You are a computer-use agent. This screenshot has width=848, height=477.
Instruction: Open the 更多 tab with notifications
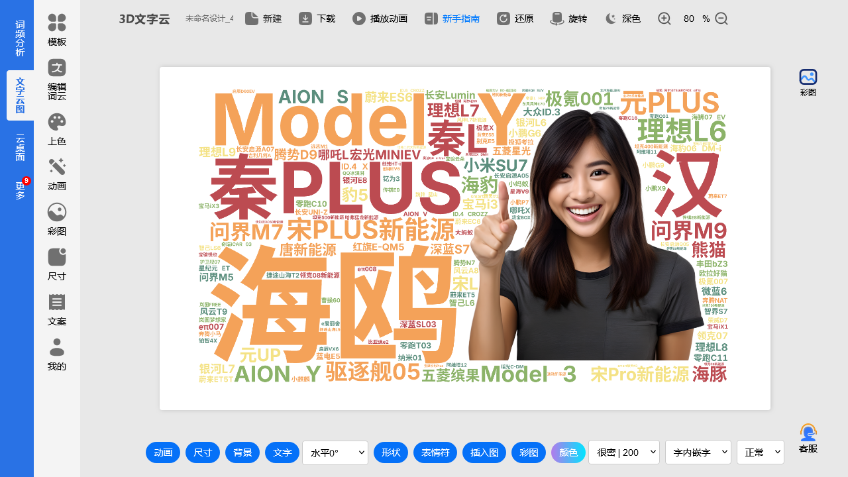tap(20, 190)
